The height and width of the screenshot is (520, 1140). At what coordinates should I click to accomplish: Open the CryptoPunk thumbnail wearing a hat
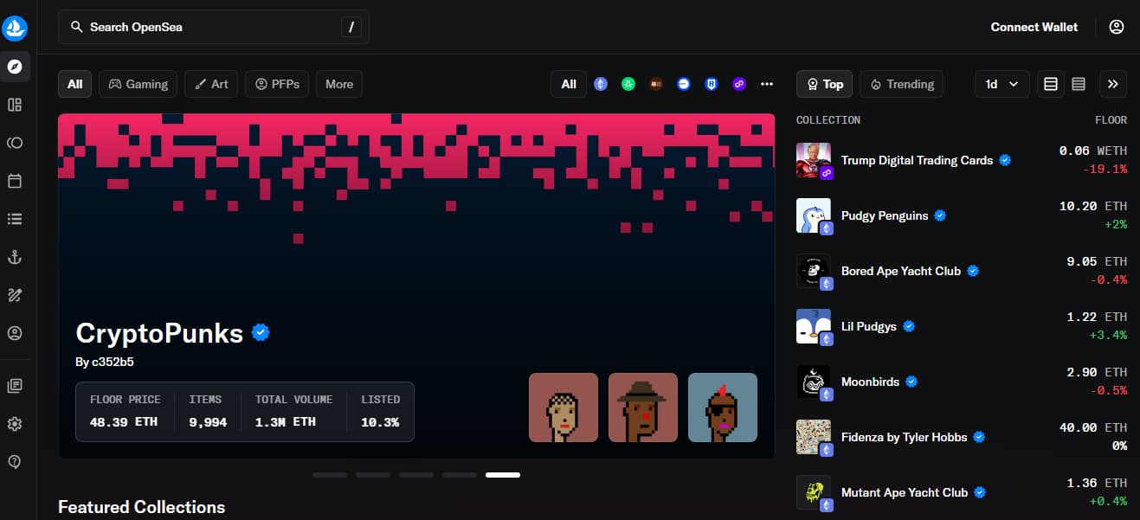pos(643,408)
